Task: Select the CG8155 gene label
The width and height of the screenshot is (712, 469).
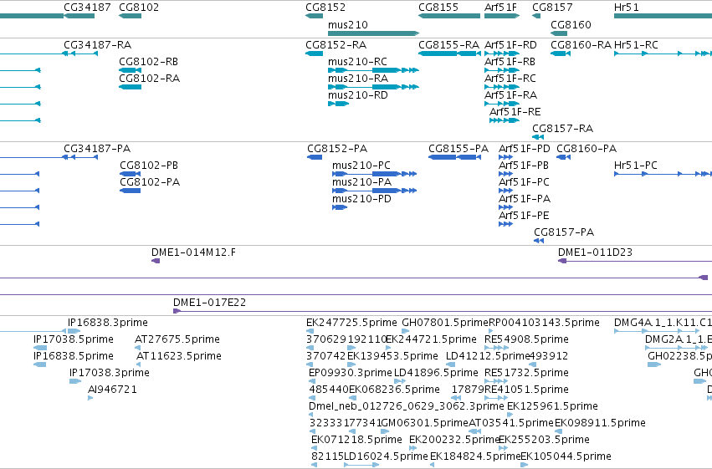Action: pyautogui.click(x=438, y=8)
